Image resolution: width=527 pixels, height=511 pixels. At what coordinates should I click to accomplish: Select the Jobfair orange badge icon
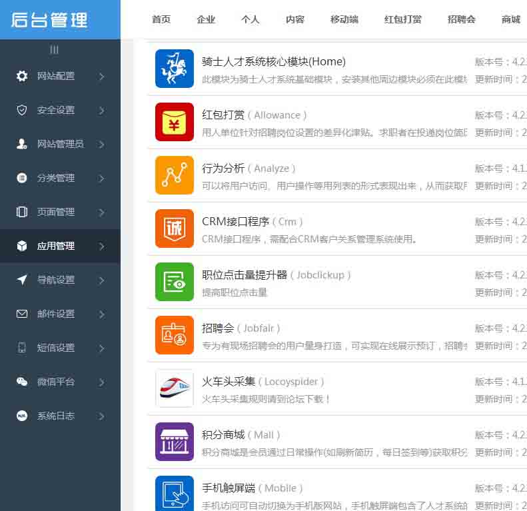[175, 335]
